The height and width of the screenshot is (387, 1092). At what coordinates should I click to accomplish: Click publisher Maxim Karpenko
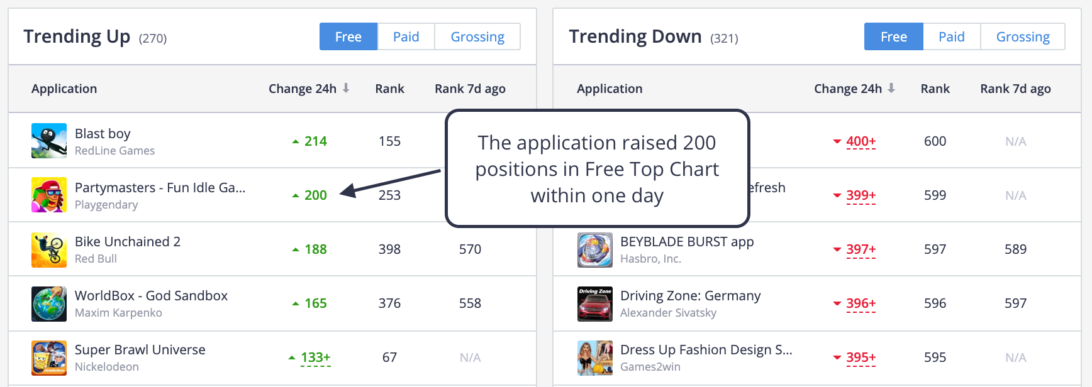tap(118, 313)
